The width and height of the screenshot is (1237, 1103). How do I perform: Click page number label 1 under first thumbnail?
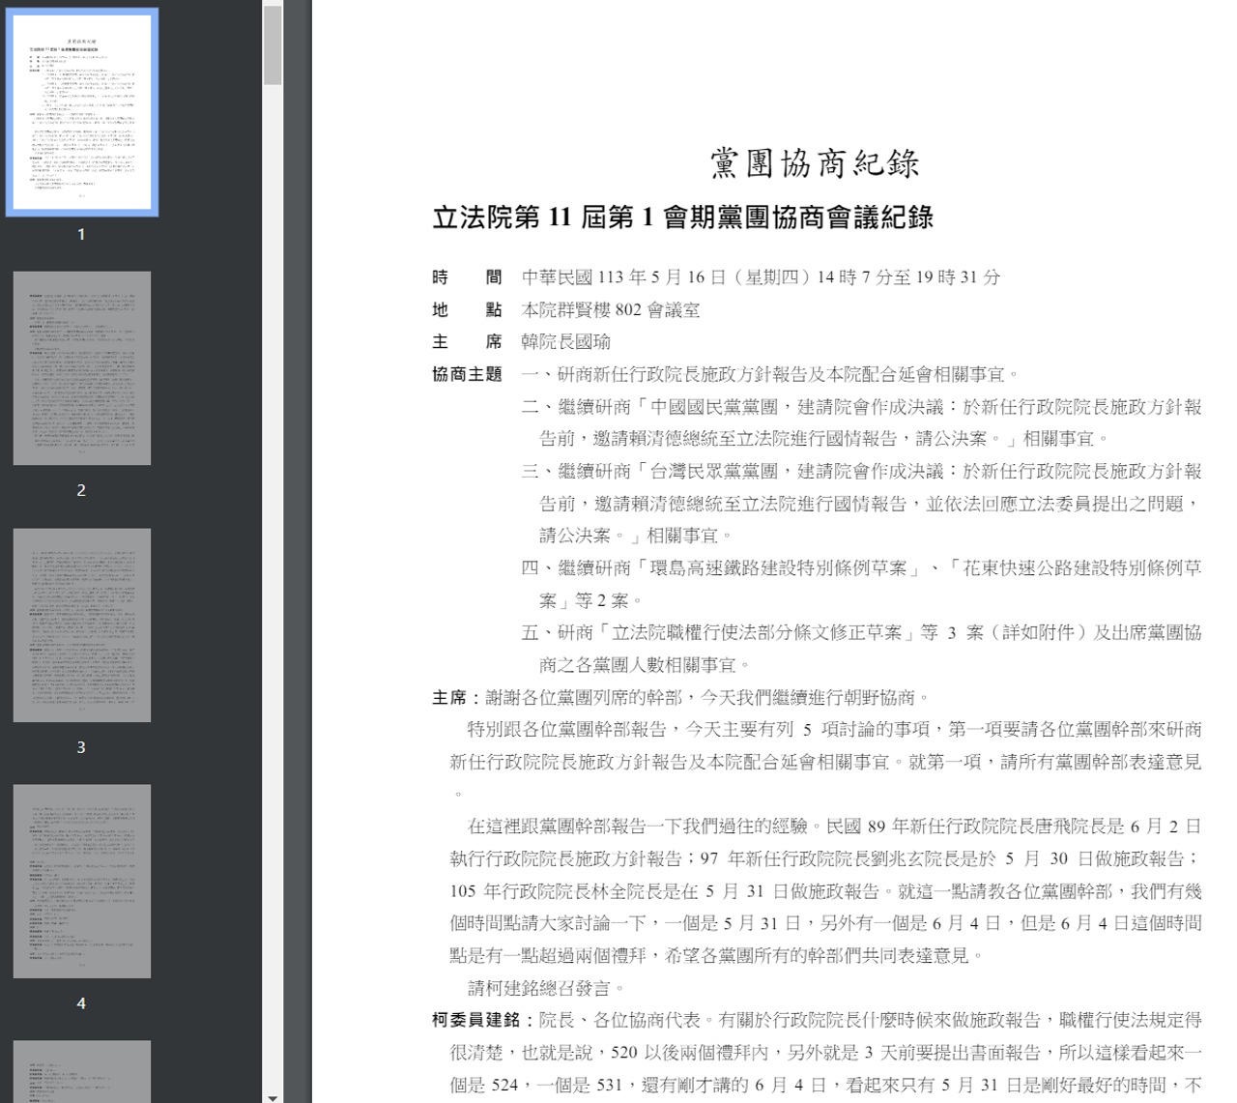(81, 234)
